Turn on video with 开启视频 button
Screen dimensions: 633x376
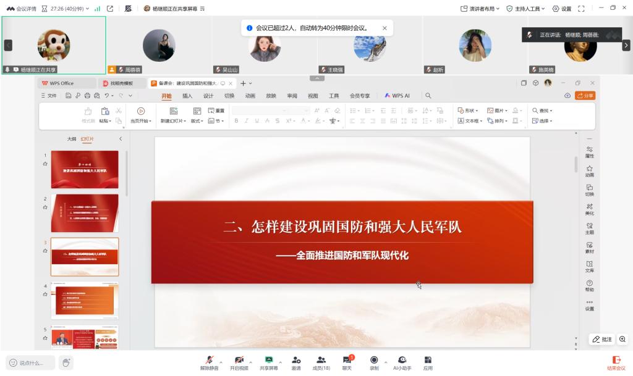coord(239,361)
